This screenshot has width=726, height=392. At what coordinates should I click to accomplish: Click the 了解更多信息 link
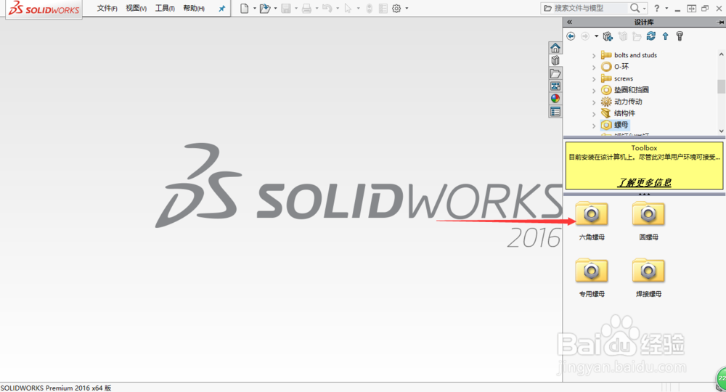[x=644, y=182]
